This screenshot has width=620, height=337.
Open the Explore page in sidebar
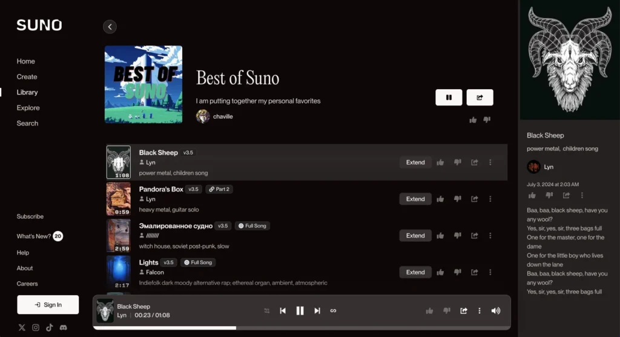pos(28,108)
